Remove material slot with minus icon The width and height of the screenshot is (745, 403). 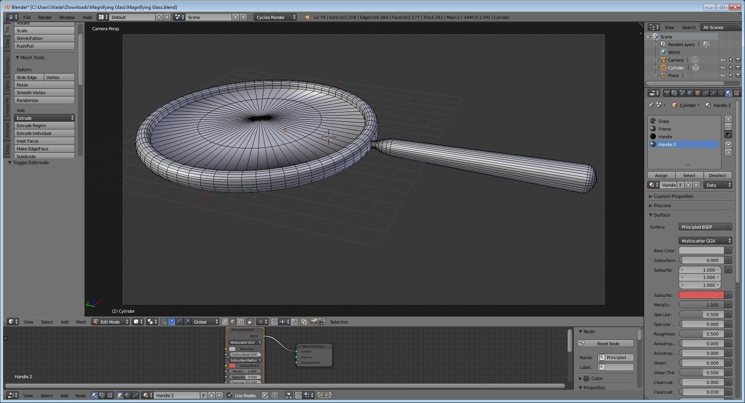click(x=728, y=127)
